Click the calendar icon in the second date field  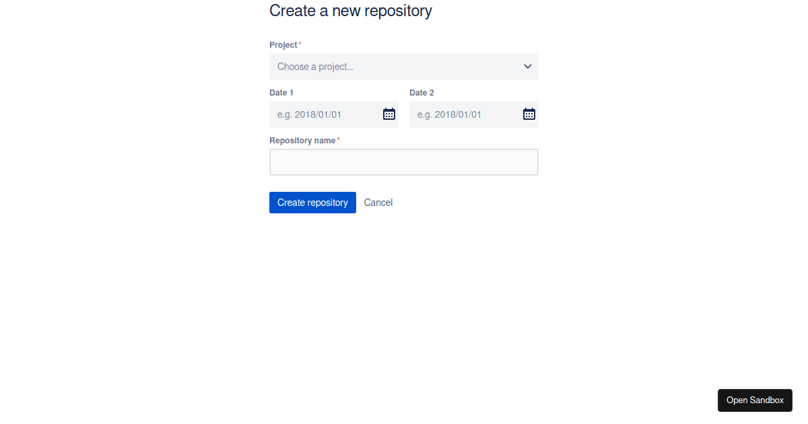[x=529, y=114]
